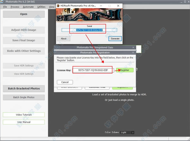Click Save HDR Settings button
Screen dimensions: 190x141
(x=24, y=66)
